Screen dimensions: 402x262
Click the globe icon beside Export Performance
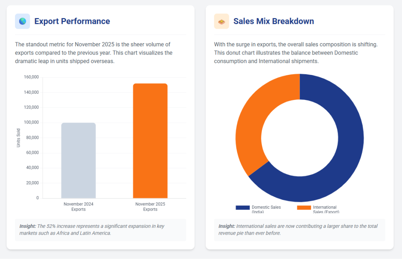tap(22, 21)
